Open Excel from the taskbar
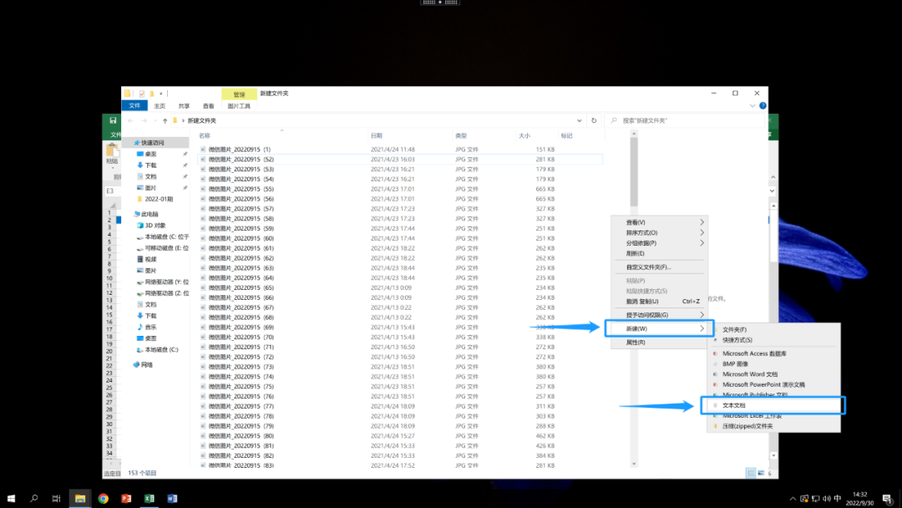902x508 pixels. coord(149,499)
